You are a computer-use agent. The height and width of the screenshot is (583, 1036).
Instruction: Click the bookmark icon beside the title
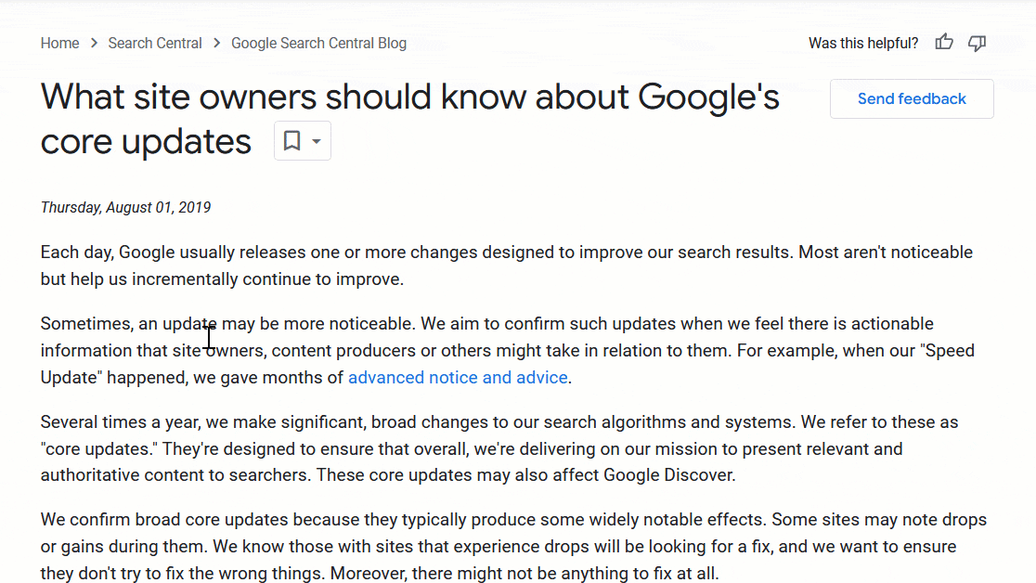292,140
